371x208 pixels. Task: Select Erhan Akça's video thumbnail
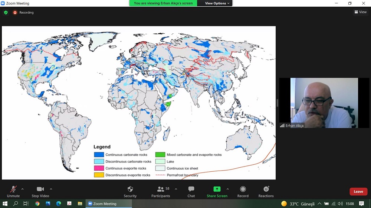click(x=324, y=103)
